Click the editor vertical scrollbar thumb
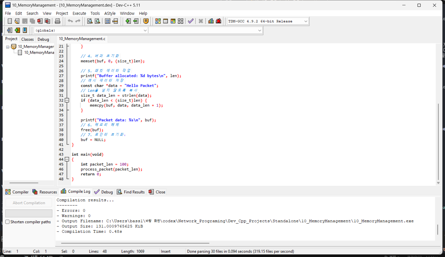Viewport: 445px width, 257px height. point(438,142)
